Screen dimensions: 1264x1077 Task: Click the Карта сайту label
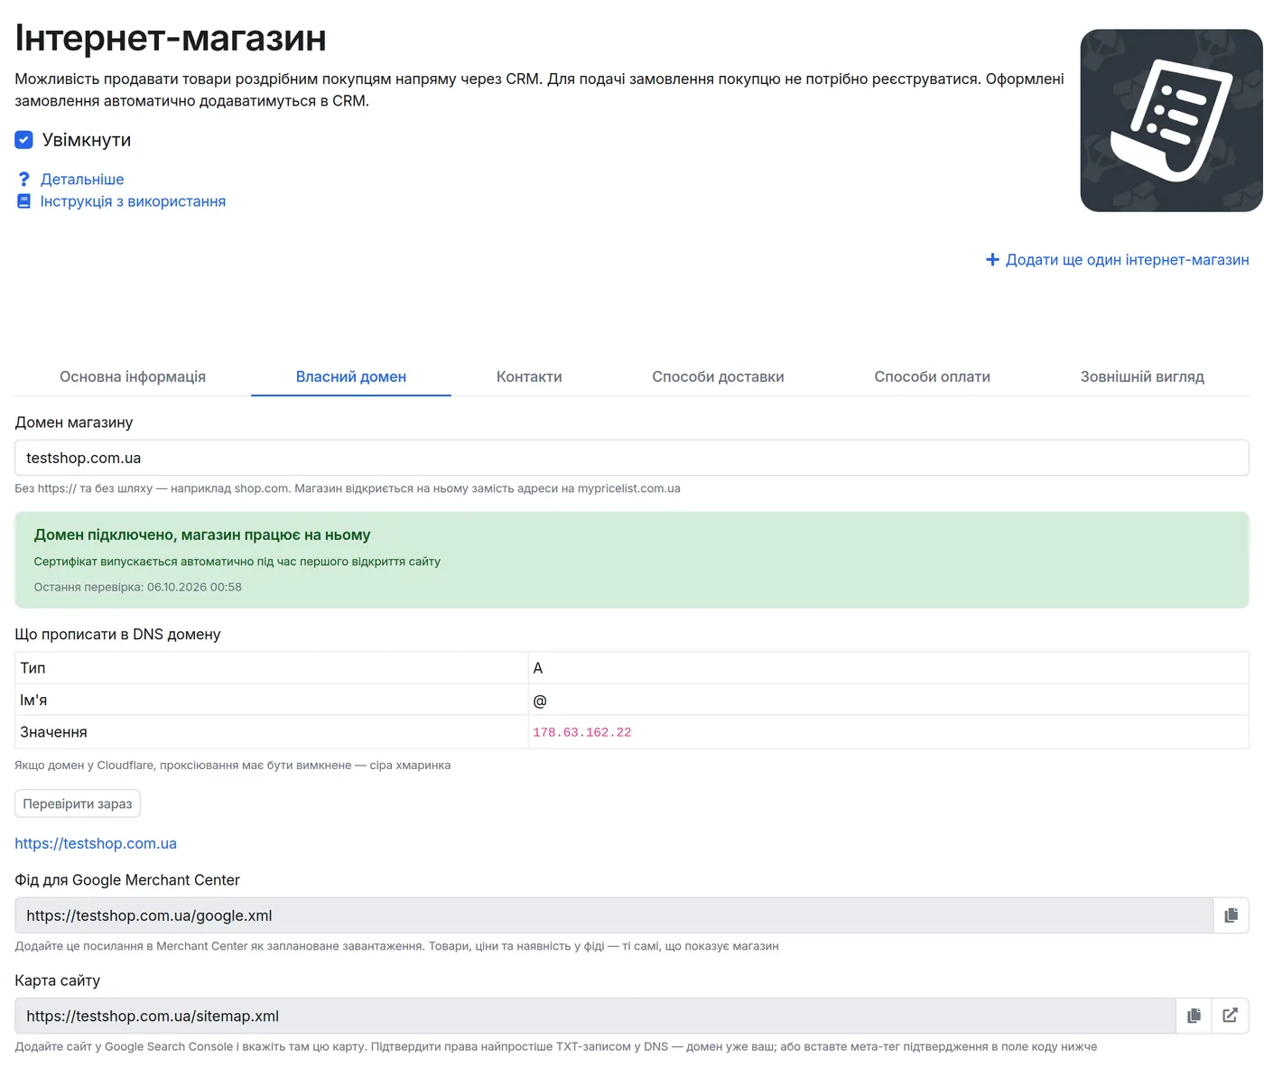[x=58, y=980]
